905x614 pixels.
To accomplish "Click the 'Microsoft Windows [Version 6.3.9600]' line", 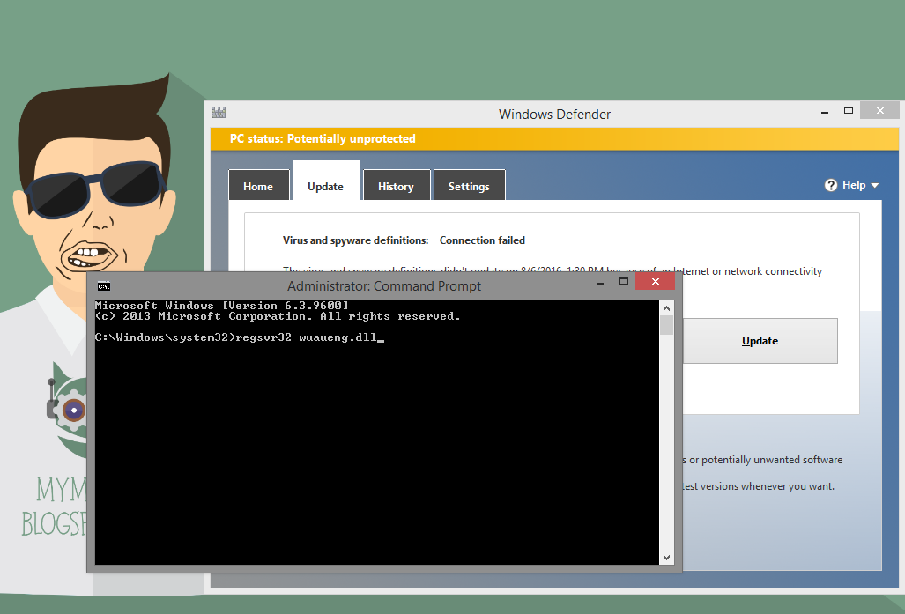I will [x=222, y=306].
